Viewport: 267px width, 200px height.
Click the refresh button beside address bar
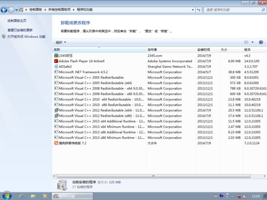(x=199, y=10)
